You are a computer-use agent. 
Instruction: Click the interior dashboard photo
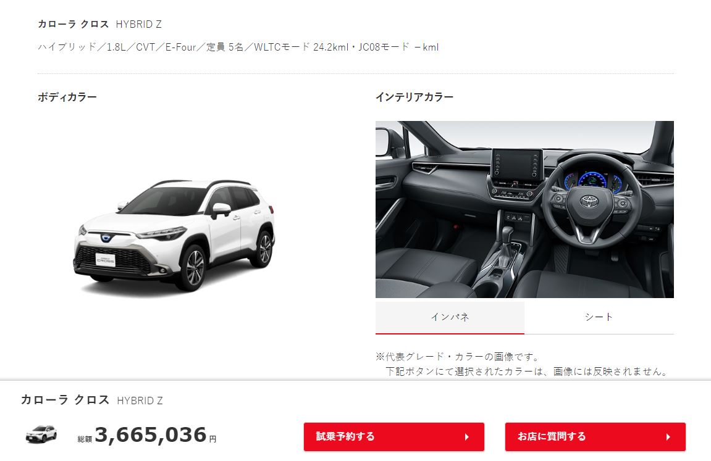(x=524, y=209)
